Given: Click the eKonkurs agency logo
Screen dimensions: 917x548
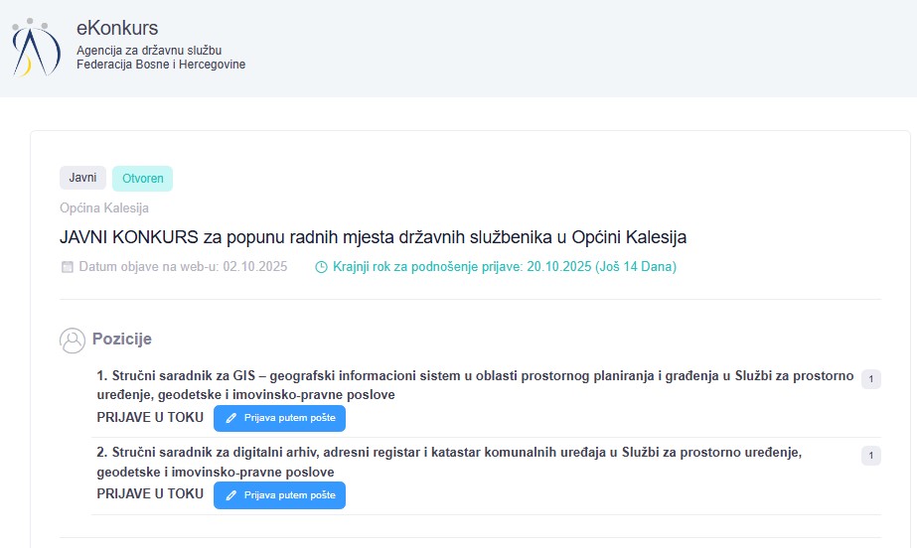Looking at the screenshot, I should [36, 47].
